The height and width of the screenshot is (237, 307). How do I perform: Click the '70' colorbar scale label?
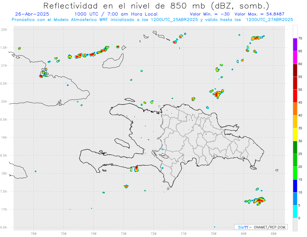tap(300, 38)
